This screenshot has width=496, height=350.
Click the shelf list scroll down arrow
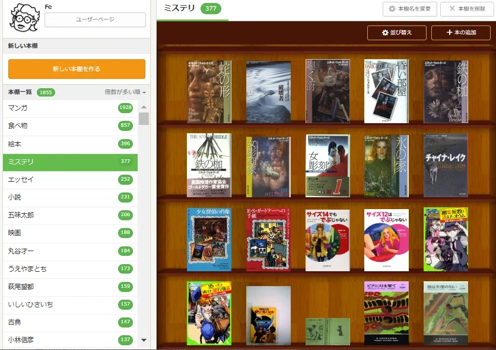pos(144,340)
